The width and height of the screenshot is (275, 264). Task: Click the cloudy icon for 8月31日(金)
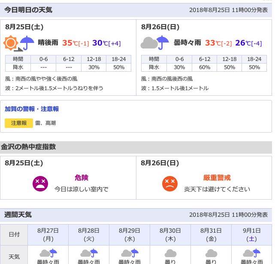(x=211, y=253)
